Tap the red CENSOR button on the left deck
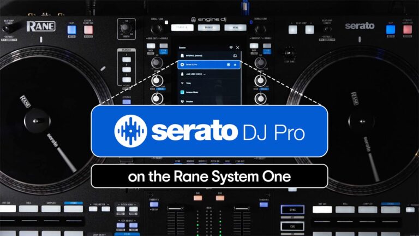This screenshot has height=236, width=419. tap(88, 29)
